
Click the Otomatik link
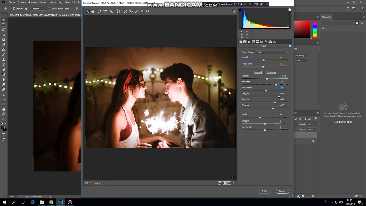pos(258,72)
